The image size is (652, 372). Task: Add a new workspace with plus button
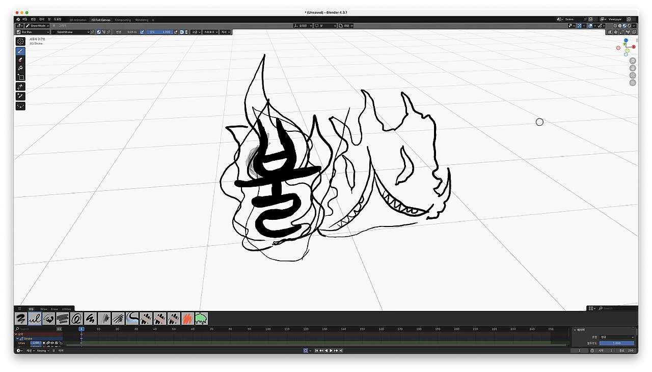pyautogui.click(x=153, y=20)
